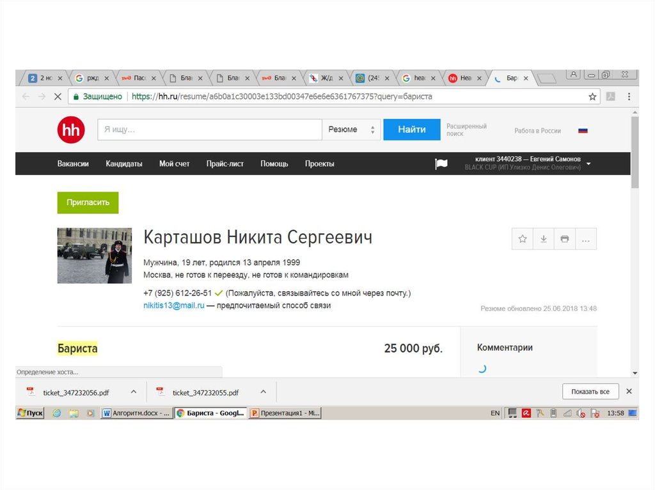This screenshot has height=490, width=655.
Task: Click the Russian flag language icon
Action: coord(583,130)
